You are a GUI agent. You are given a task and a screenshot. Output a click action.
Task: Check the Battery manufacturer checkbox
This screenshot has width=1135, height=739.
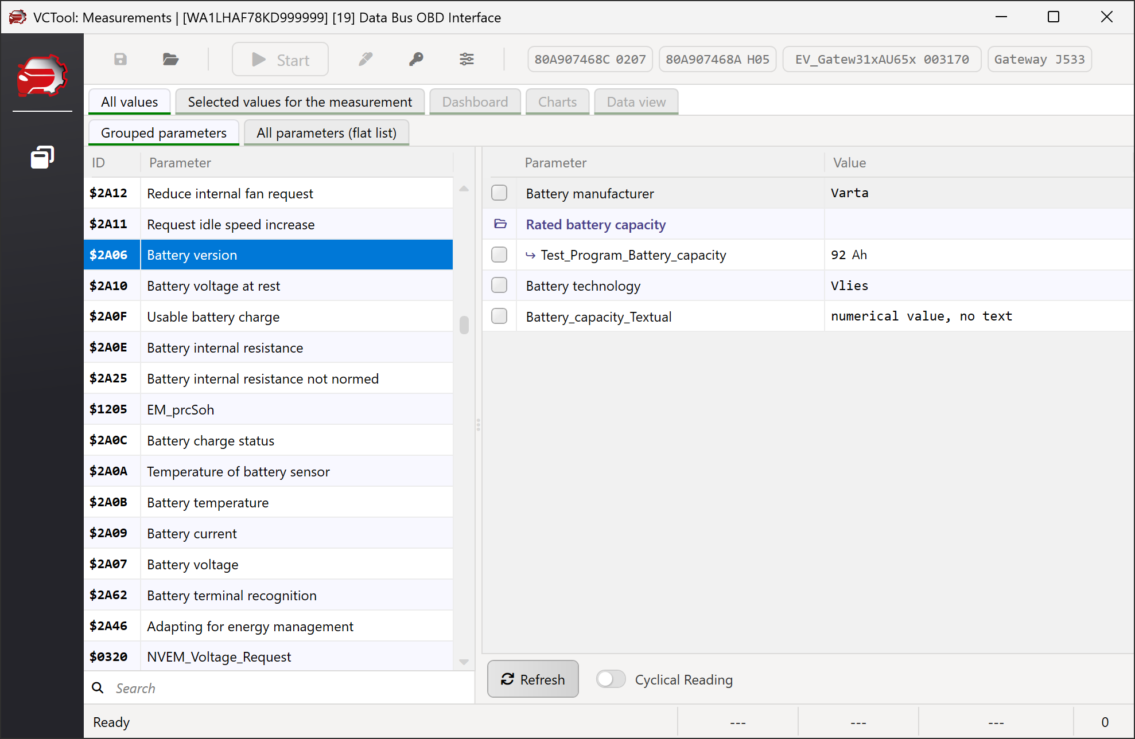point(499,193)
